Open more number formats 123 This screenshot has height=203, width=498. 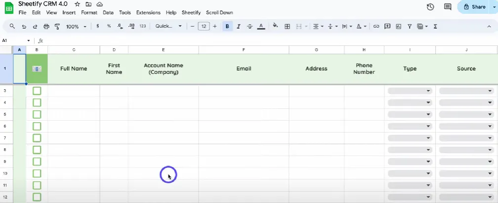click(x=143, y=26)
